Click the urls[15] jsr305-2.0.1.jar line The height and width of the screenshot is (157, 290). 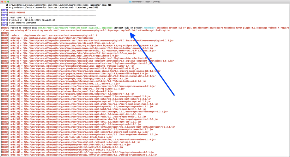click(x=65, y=78)
